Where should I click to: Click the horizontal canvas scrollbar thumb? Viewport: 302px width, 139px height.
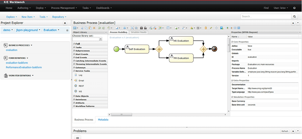(121, 115)
